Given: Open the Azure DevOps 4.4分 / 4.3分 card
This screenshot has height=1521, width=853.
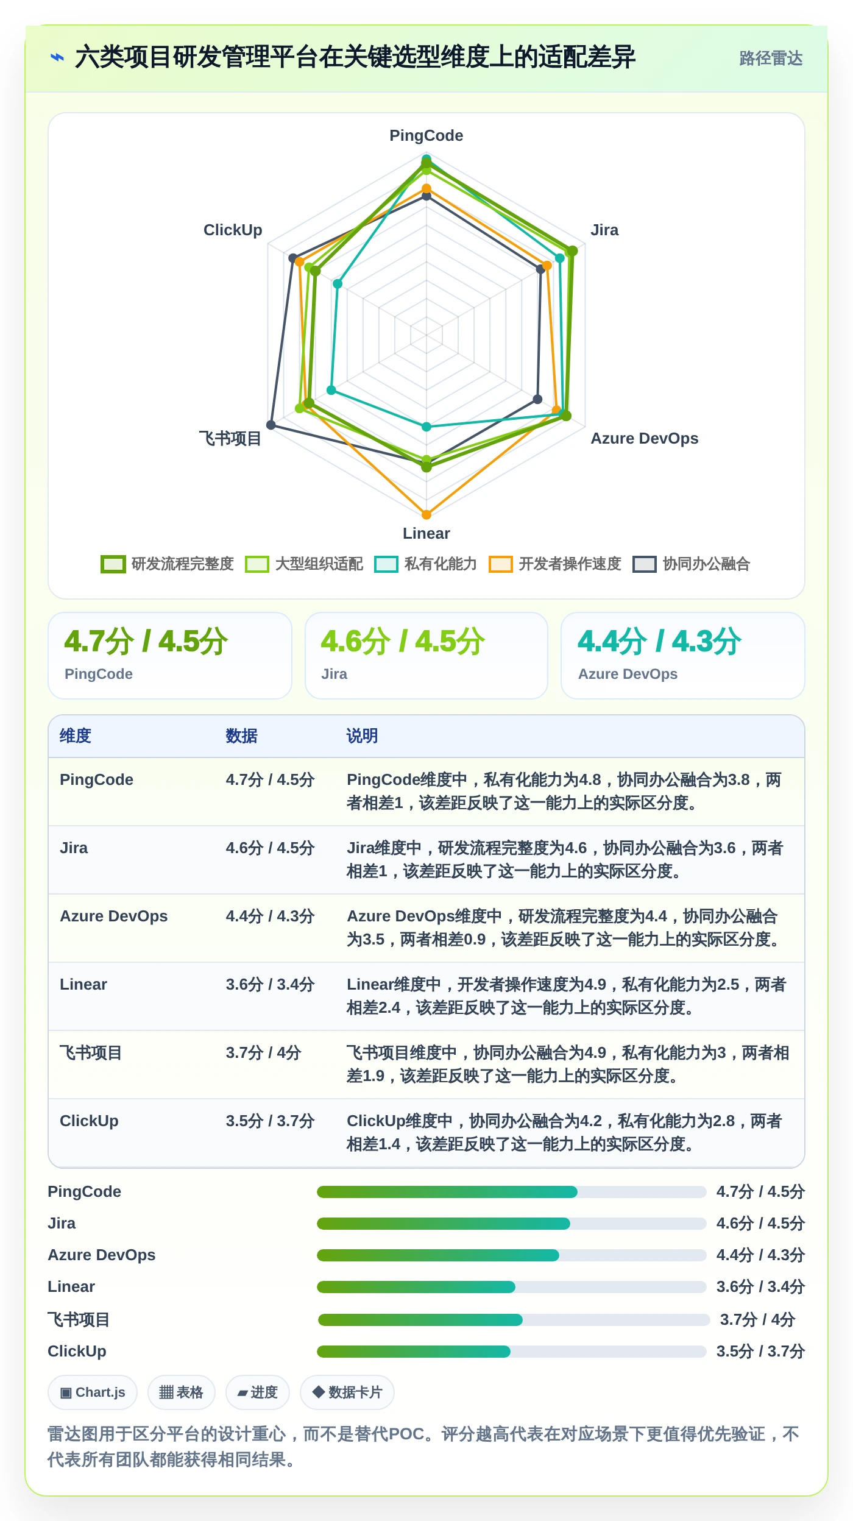Looking at the screenshot, I should pyautogui.click(x=683, y=656).
